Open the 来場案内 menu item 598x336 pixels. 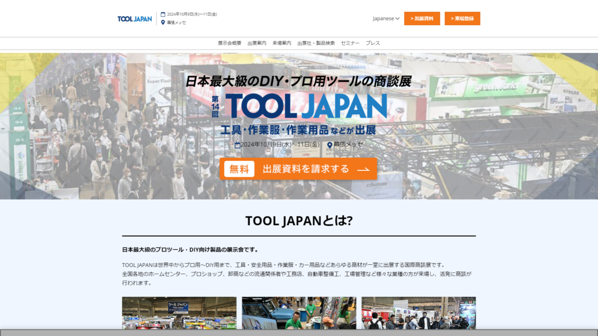[x=282, y=43]
